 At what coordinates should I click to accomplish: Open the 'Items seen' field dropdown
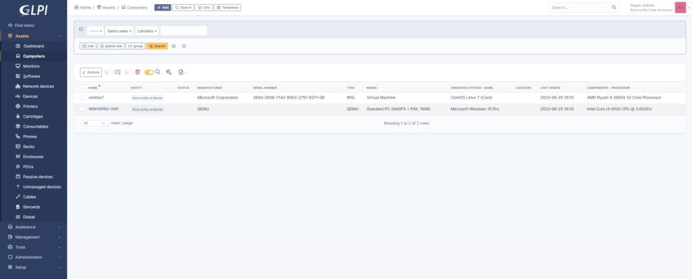pos(120,31)
